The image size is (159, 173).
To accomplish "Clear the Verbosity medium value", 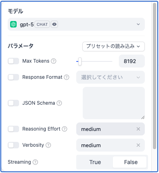I will pyautogui.click(x=138, y=145).
